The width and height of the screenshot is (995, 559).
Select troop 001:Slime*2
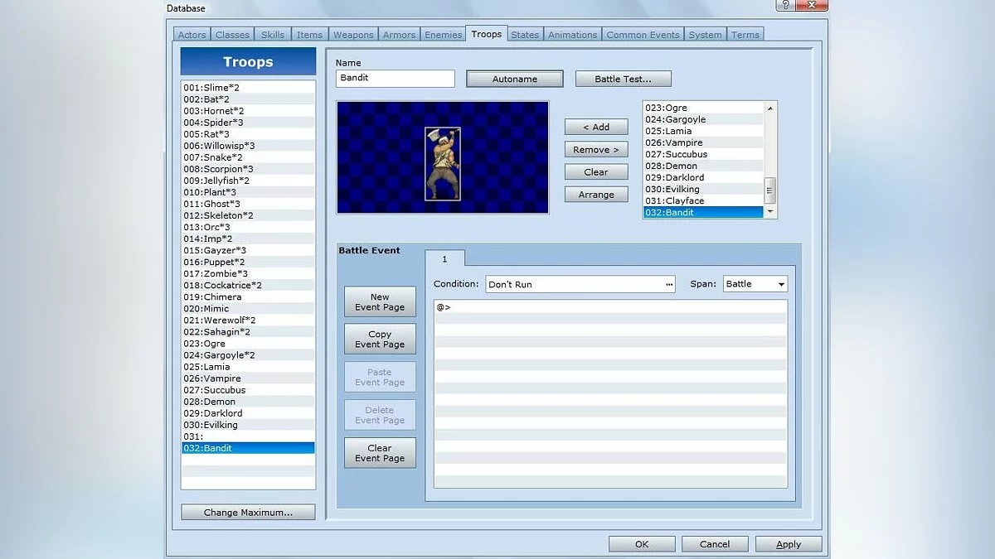coord(248,87)
